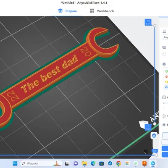Image resolution: width=168 pixels, height=168 pixels.
Task: Click the print settings gear icon
Action: pos(164,64)
